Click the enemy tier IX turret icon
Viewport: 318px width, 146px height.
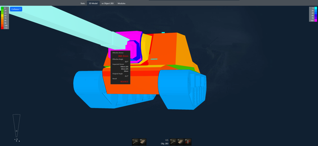[x=180, y=142]
